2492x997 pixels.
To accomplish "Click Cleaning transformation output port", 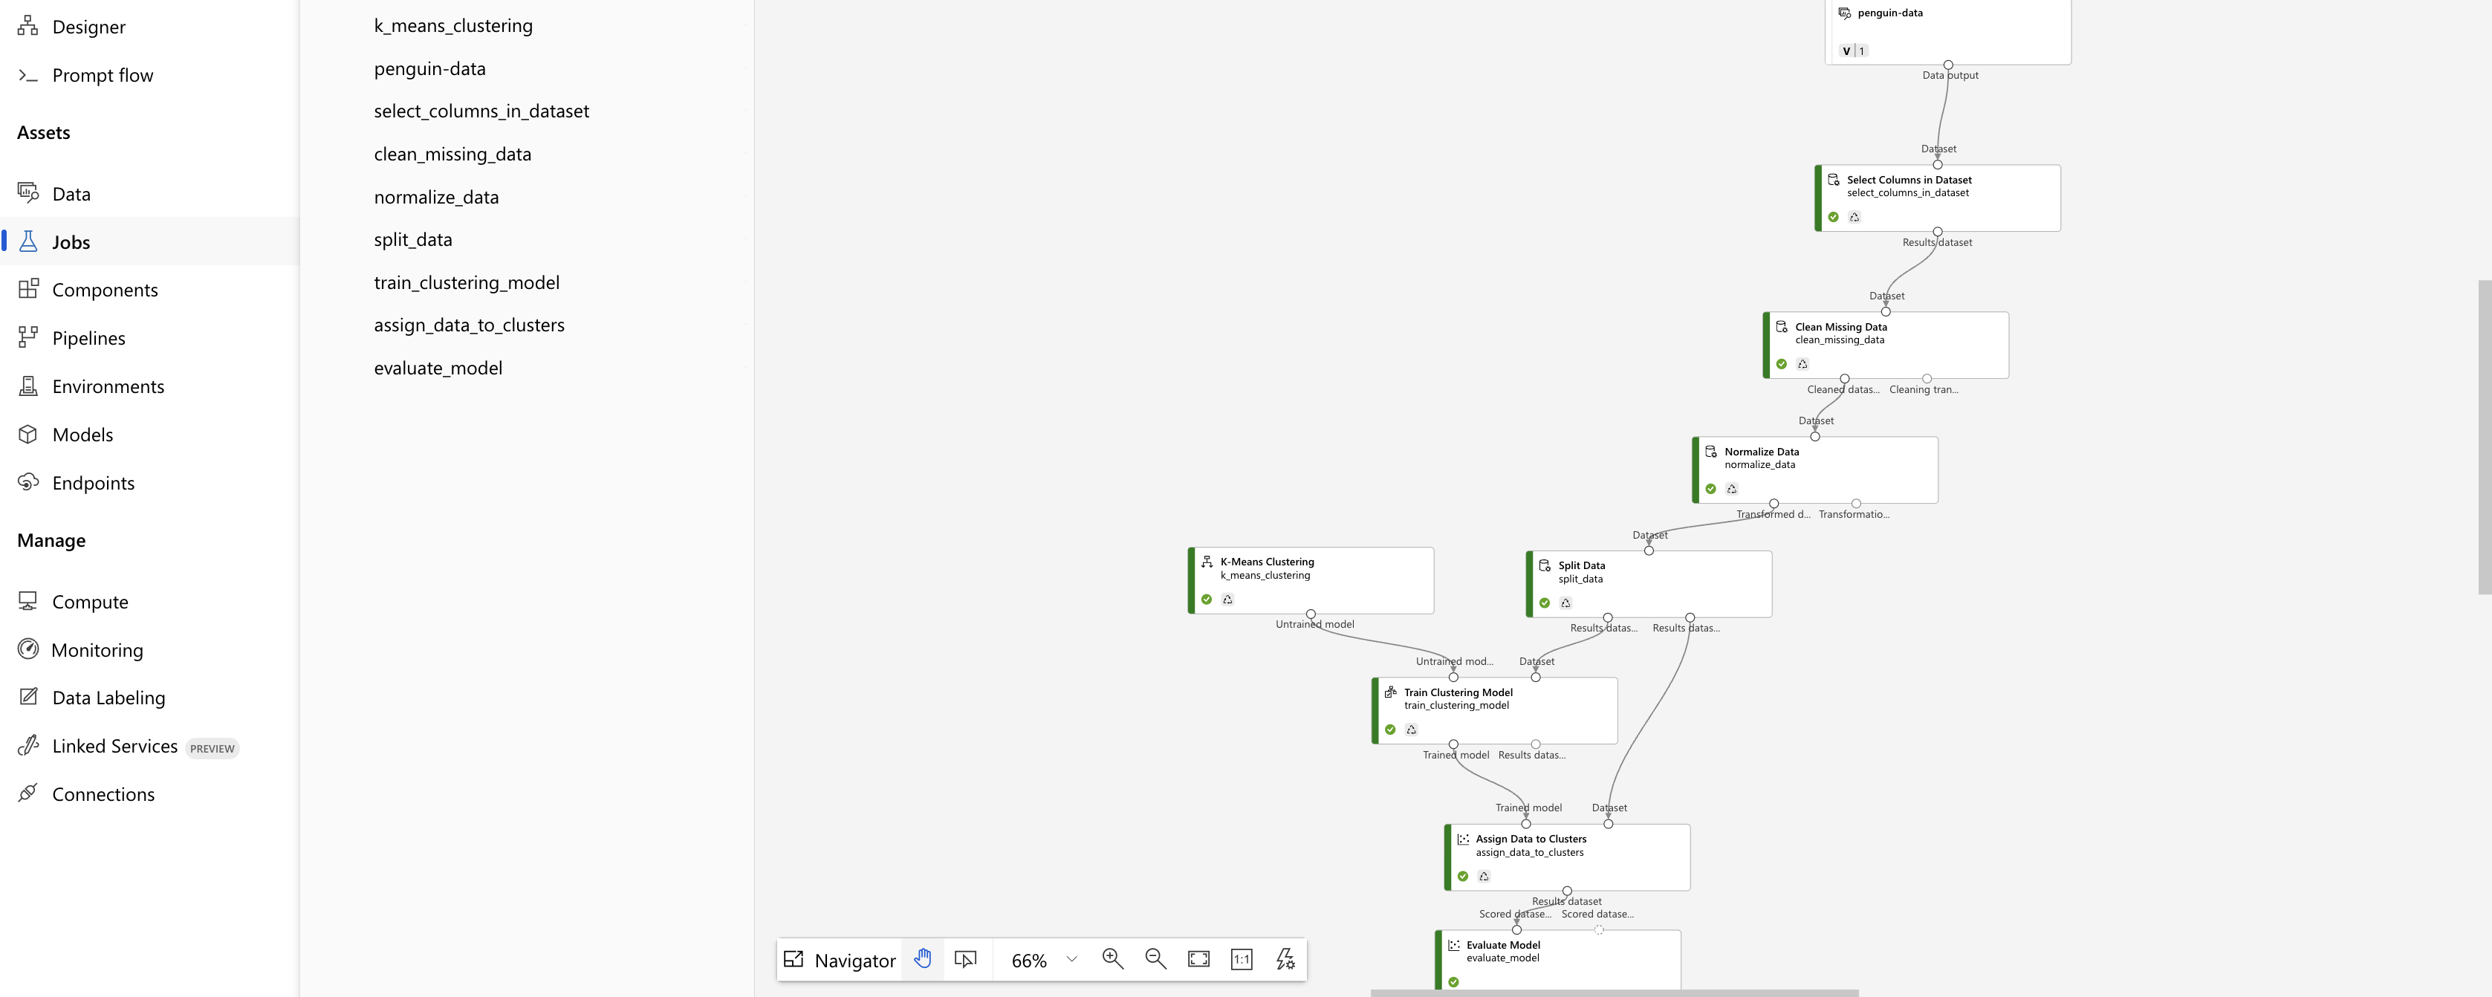I will pos(1927,378).
